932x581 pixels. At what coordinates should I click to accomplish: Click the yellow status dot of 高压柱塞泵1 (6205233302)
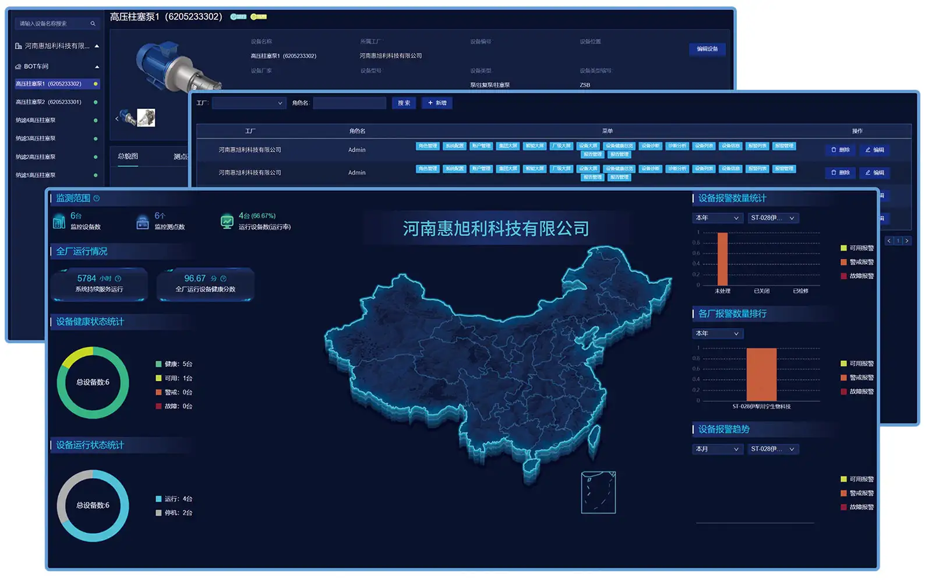pyautogui.click(x=96, y=84)
